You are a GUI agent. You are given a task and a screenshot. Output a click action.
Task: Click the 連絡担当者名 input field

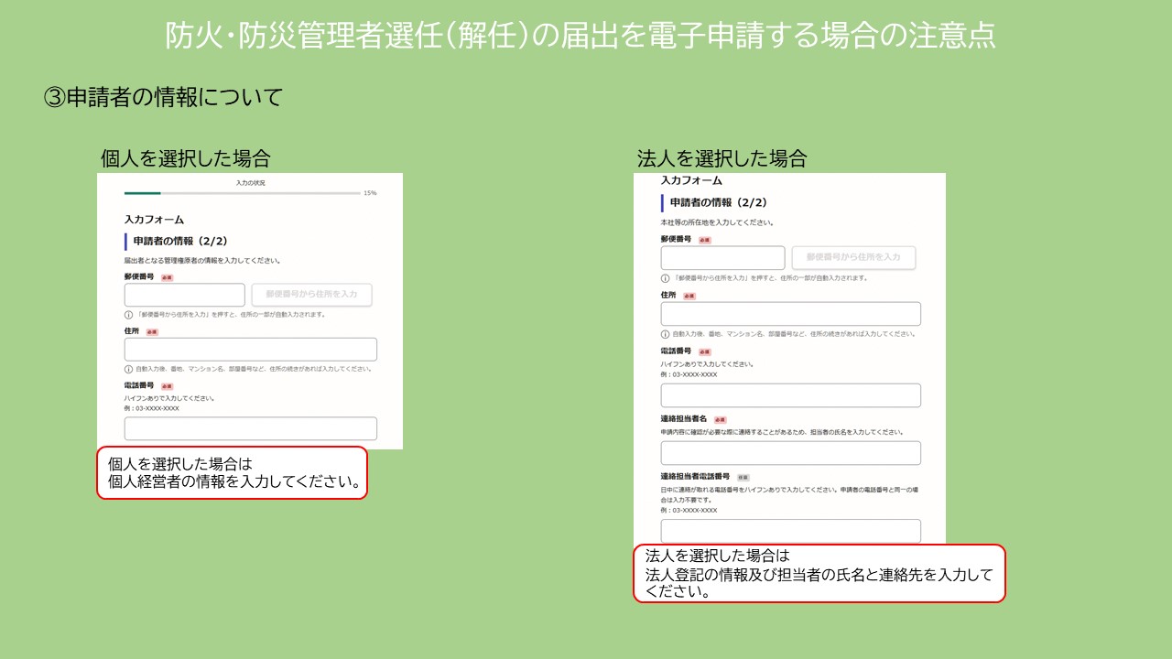click(x=790, y=453)
